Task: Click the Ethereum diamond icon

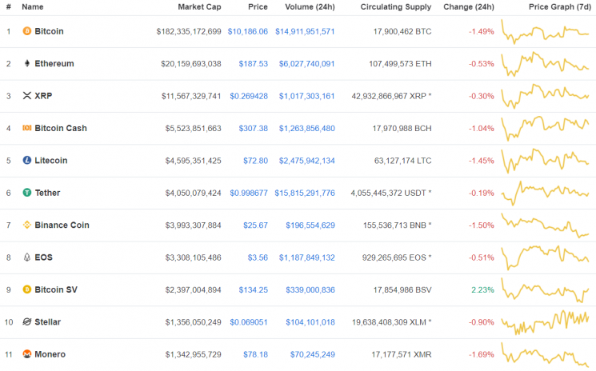Action: [x=26, y=63]
